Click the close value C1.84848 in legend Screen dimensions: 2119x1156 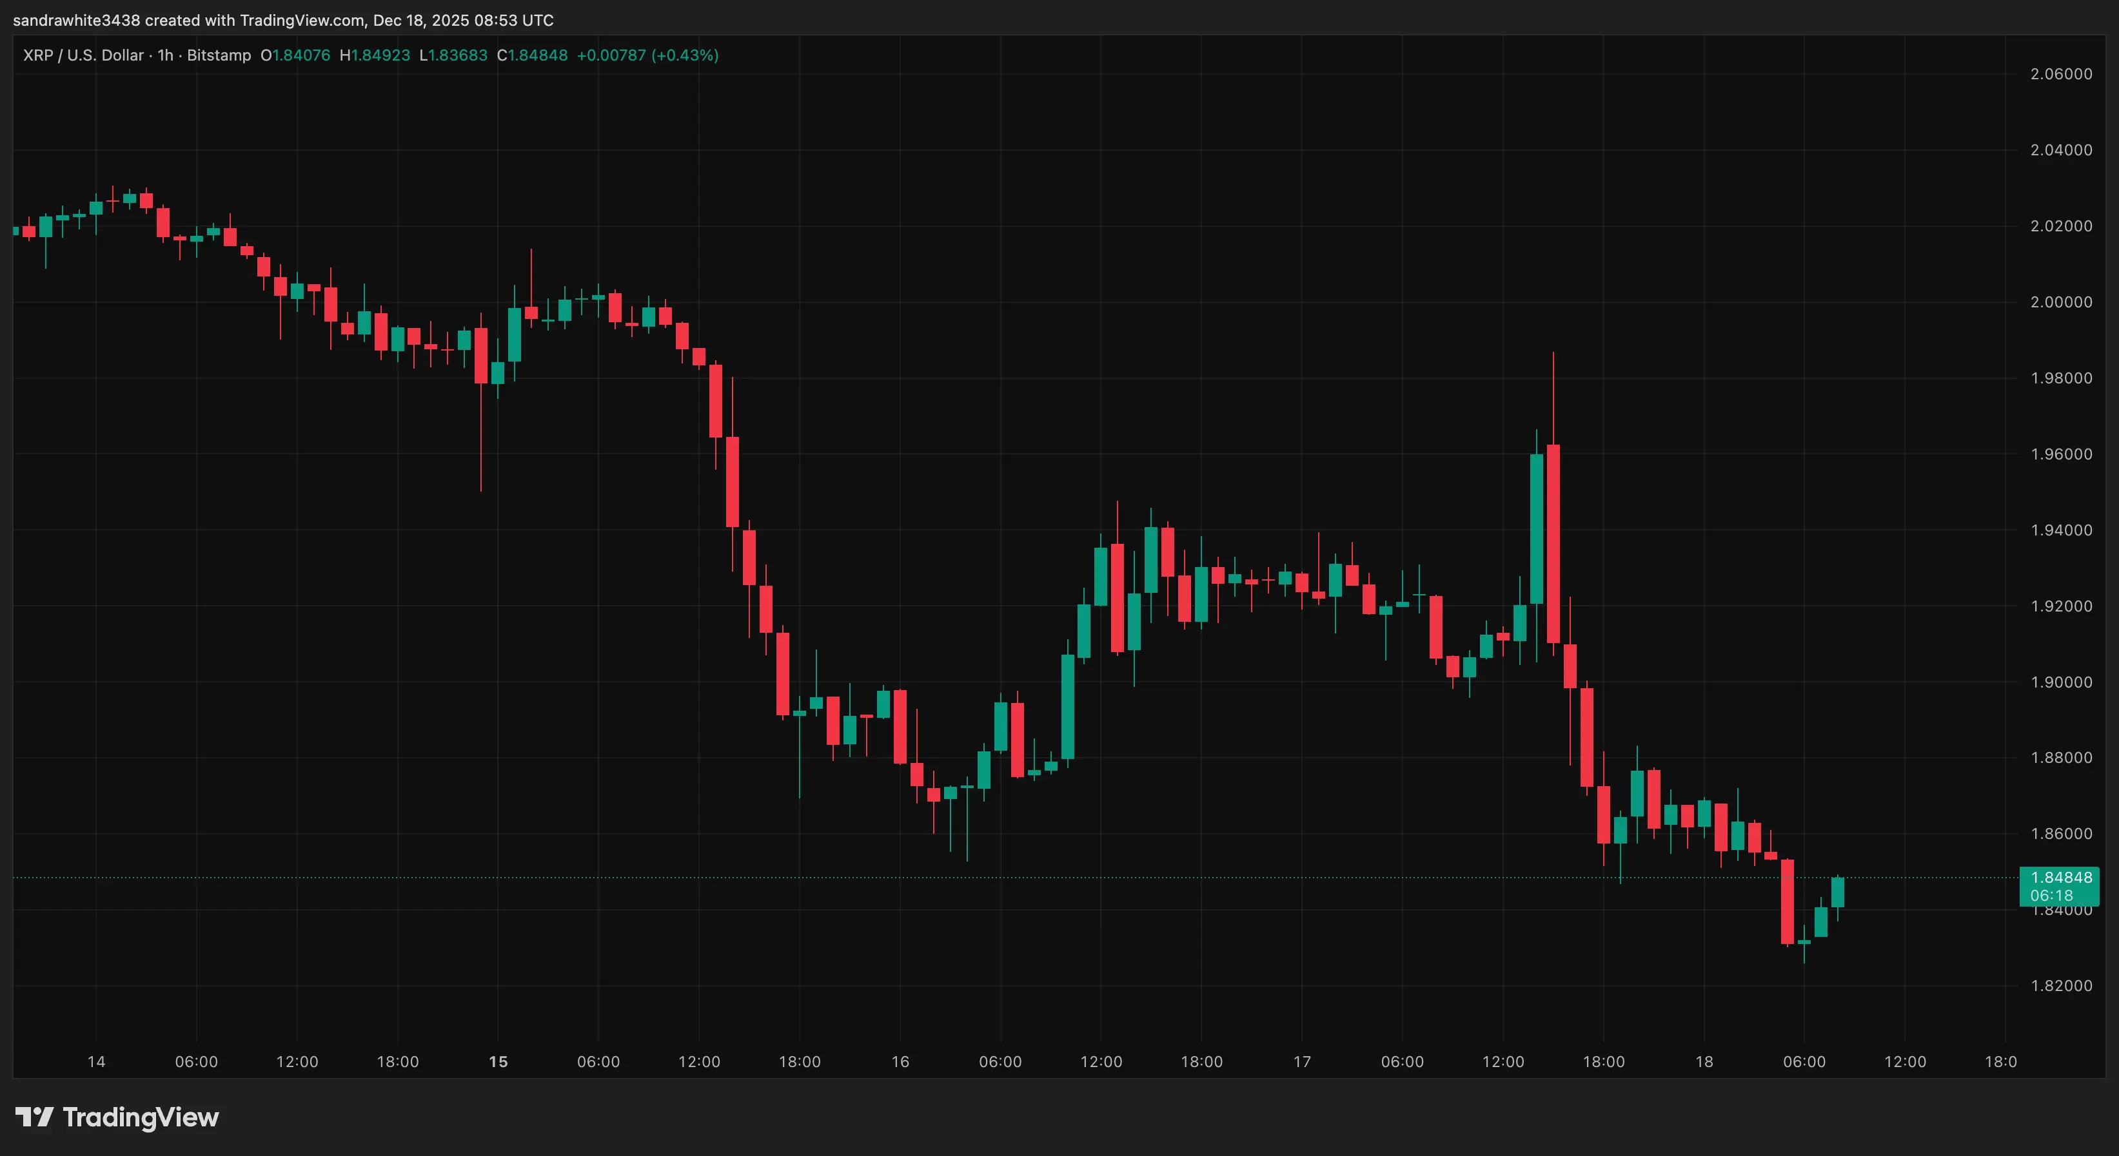coord(531,56)
